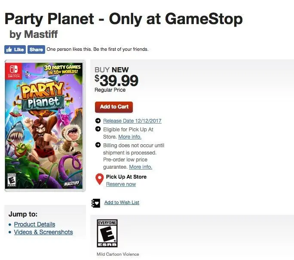Open More info link for price guarantee

141,167
